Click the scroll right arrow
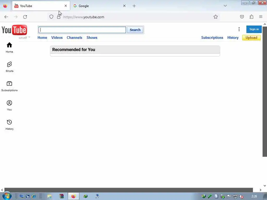This screenshot has height=200, width=267. click(x=260, y=190)
